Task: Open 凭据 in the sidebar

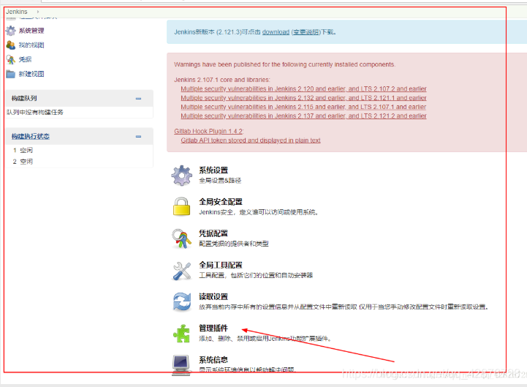Action: coord(25,59)
